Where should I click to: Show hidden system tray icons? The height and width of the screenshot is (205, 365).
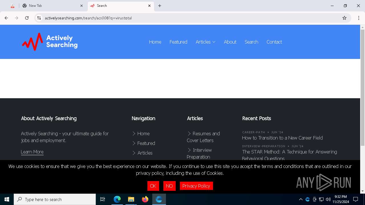(301, 199)
